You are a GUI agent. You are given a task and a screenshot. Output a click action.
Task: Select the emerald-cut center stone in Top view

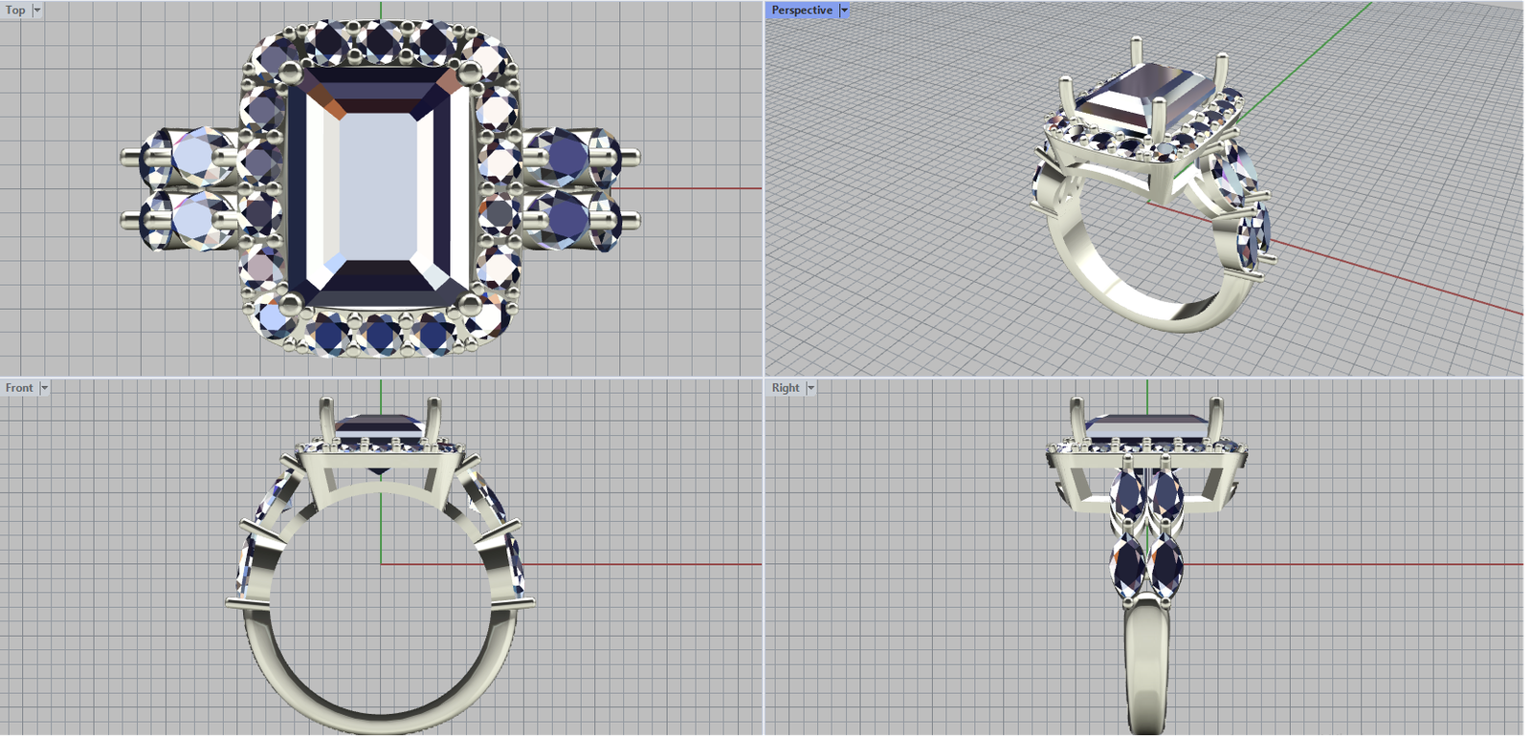pyautogui.click(x=380, y=187)
